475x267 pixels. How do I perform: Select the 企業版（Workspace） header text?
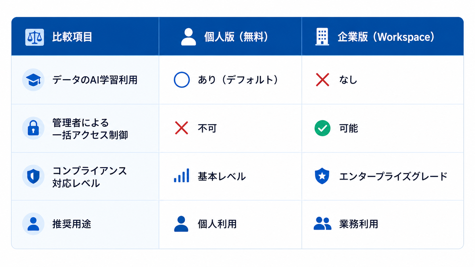point(386,37)
